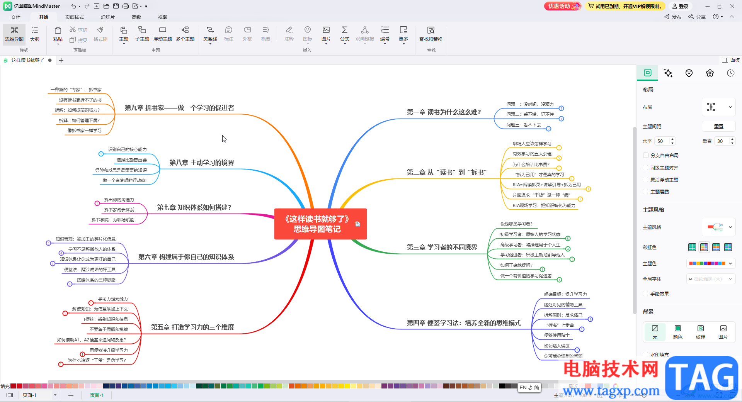The width and height of the screenshot is (742, 402).
Task: Insert Multiple Topics (多个主题)
Action: coord(185,34)
